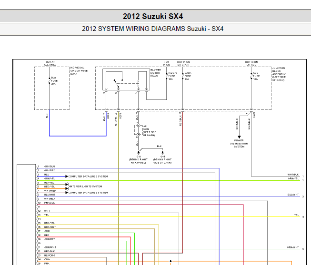
Task: Select pin 4 'GRN/YEL' label on the connector
Action: tap(50, 178)
